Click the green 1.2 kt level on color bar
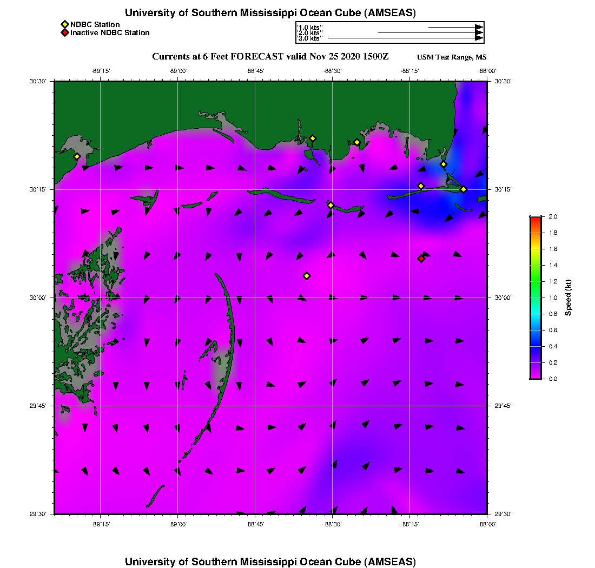This screenshot has height=568, width=595. point(535,281)
